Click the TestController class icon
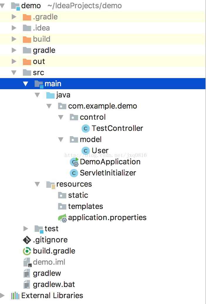The height and width of the screenshot is (304, 206). [x=85, y=129]
